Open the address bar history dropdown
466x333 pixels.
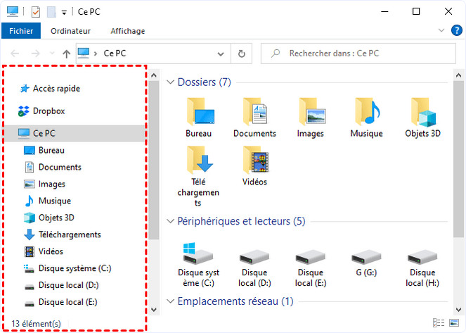pos(222,54)
